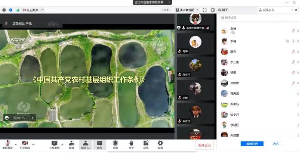
Task: Click muted microphone icon in 郑婷婷 row
Action: (293, 83)
